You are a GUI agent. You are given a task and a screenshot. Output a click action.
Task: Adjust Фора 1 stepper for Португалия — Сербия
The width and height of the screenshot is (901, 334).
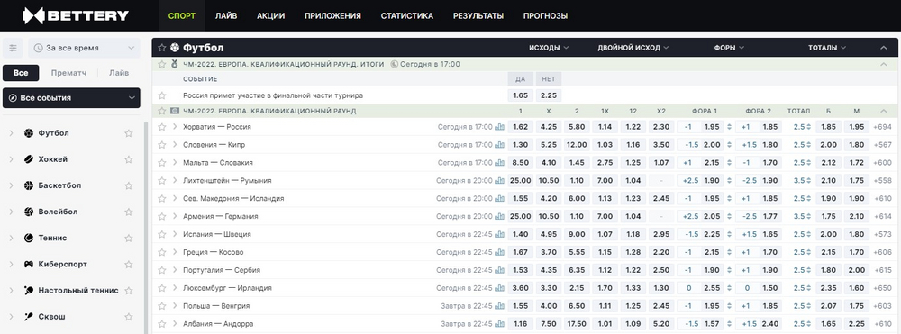pos(729,270)
